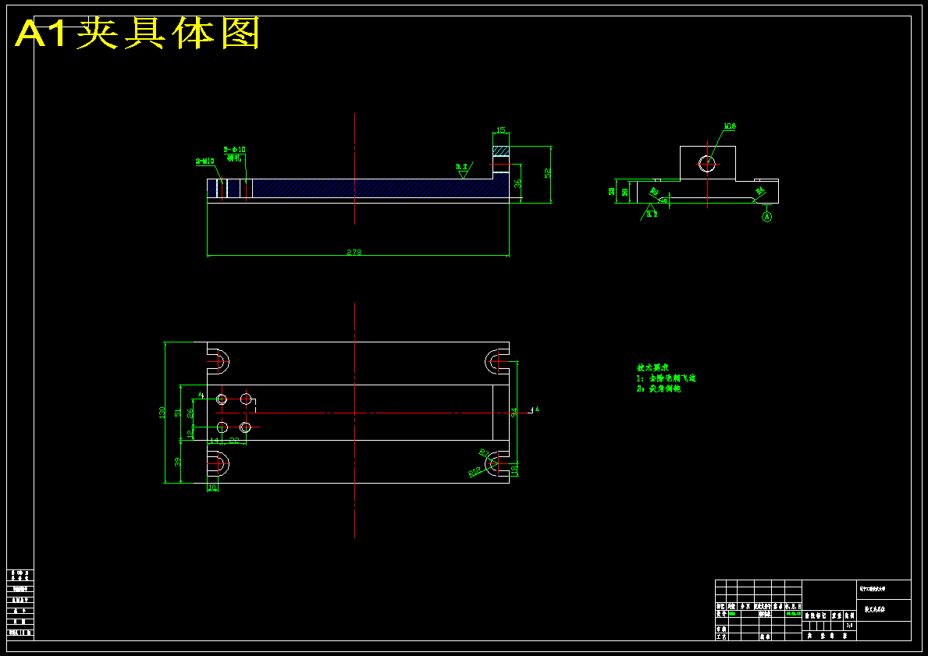Screen dimensions: 928x656
Task: Click the '15' width dimension above the hatched boss
Action: tap(501, 129)
